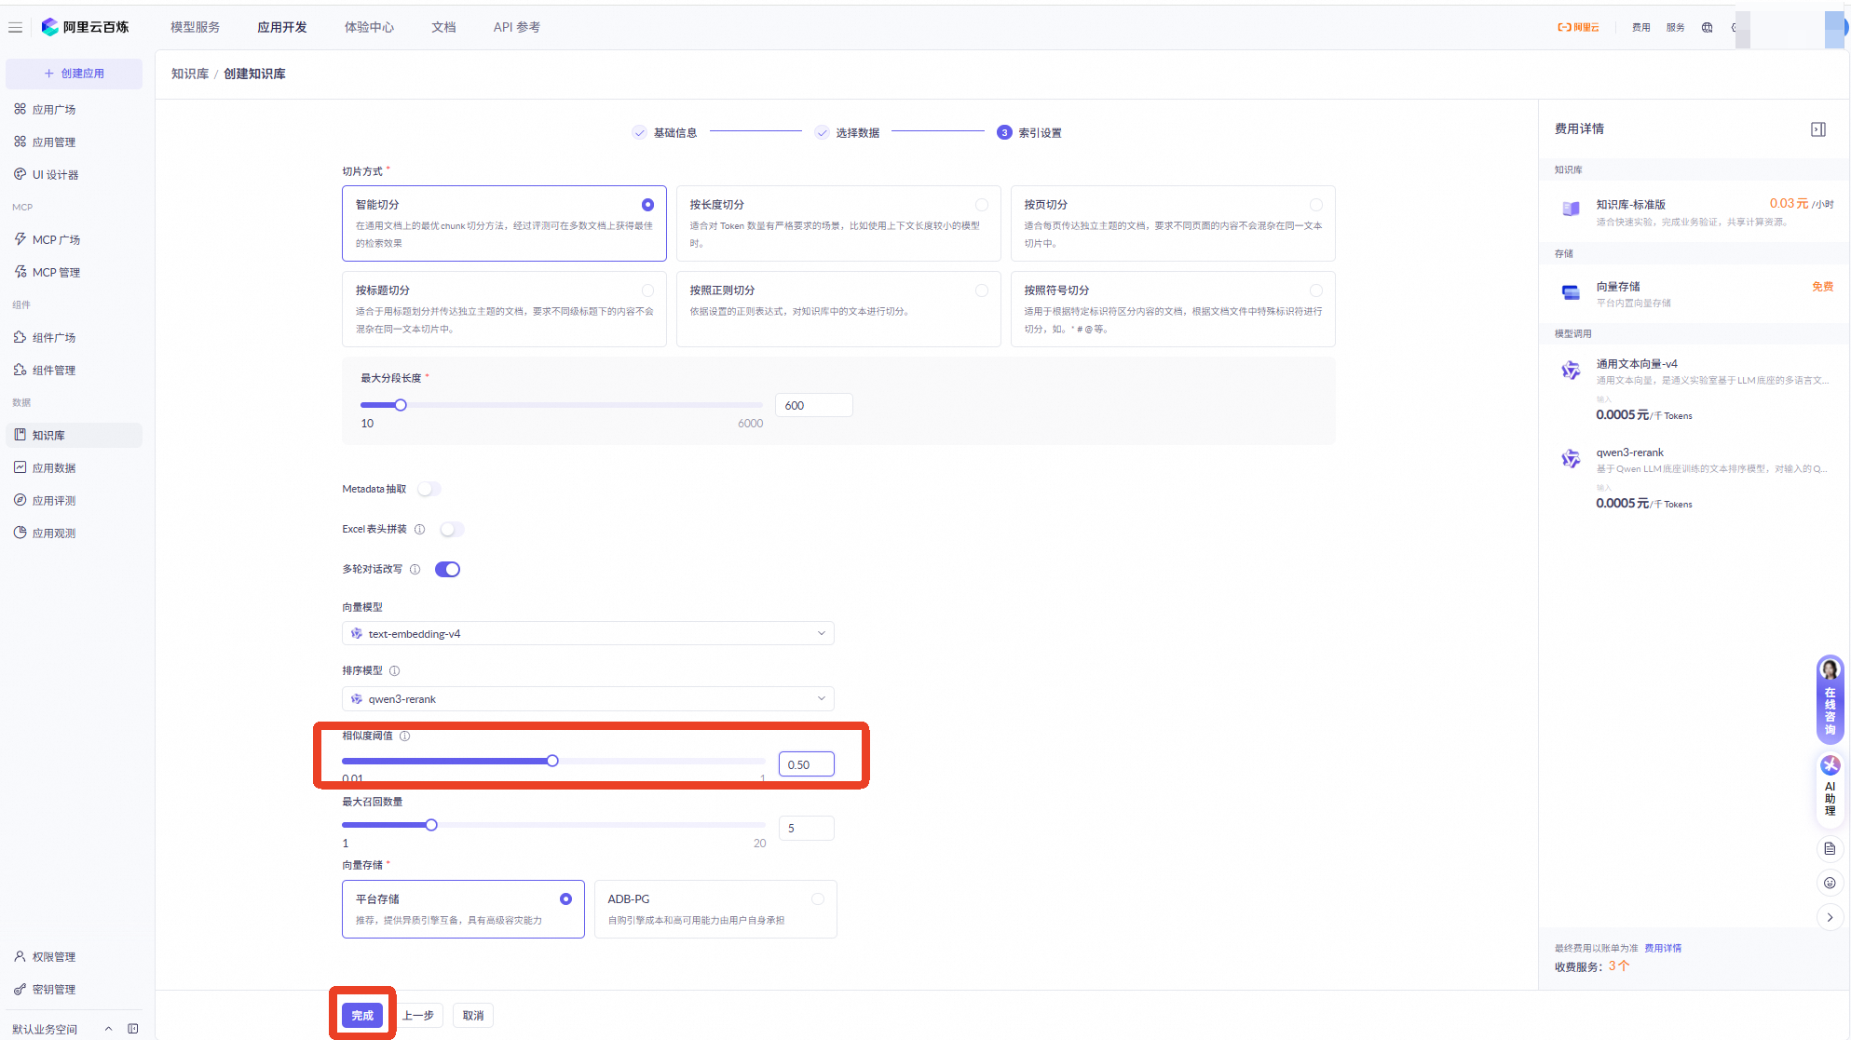Turn off the 多轮对话改写 switch
The height and width of the screenshot is (1040, 1851).
(447, 569)
